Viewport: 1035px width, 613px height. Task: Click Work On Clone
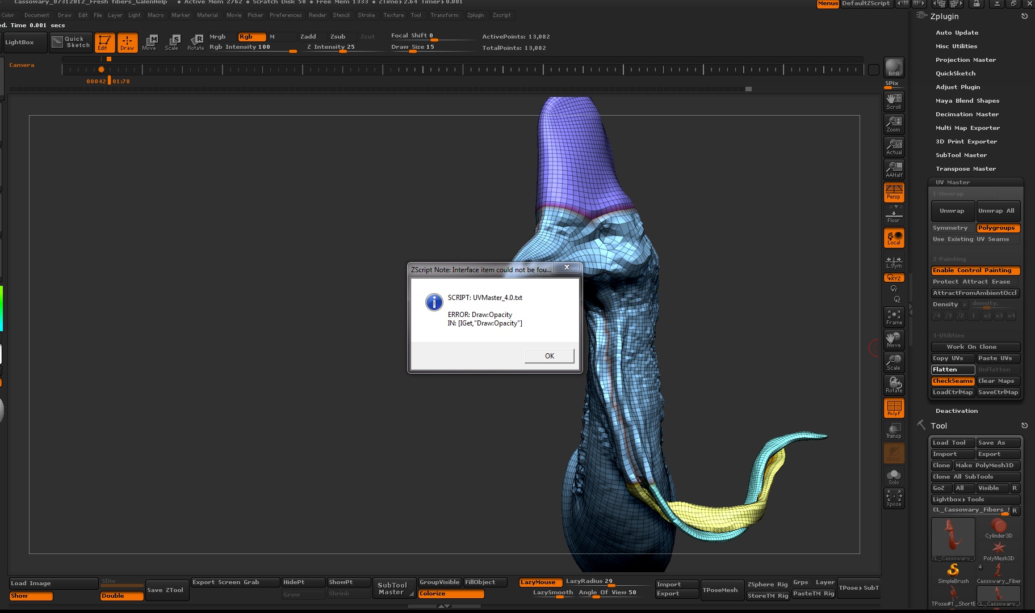pos(975,347)
